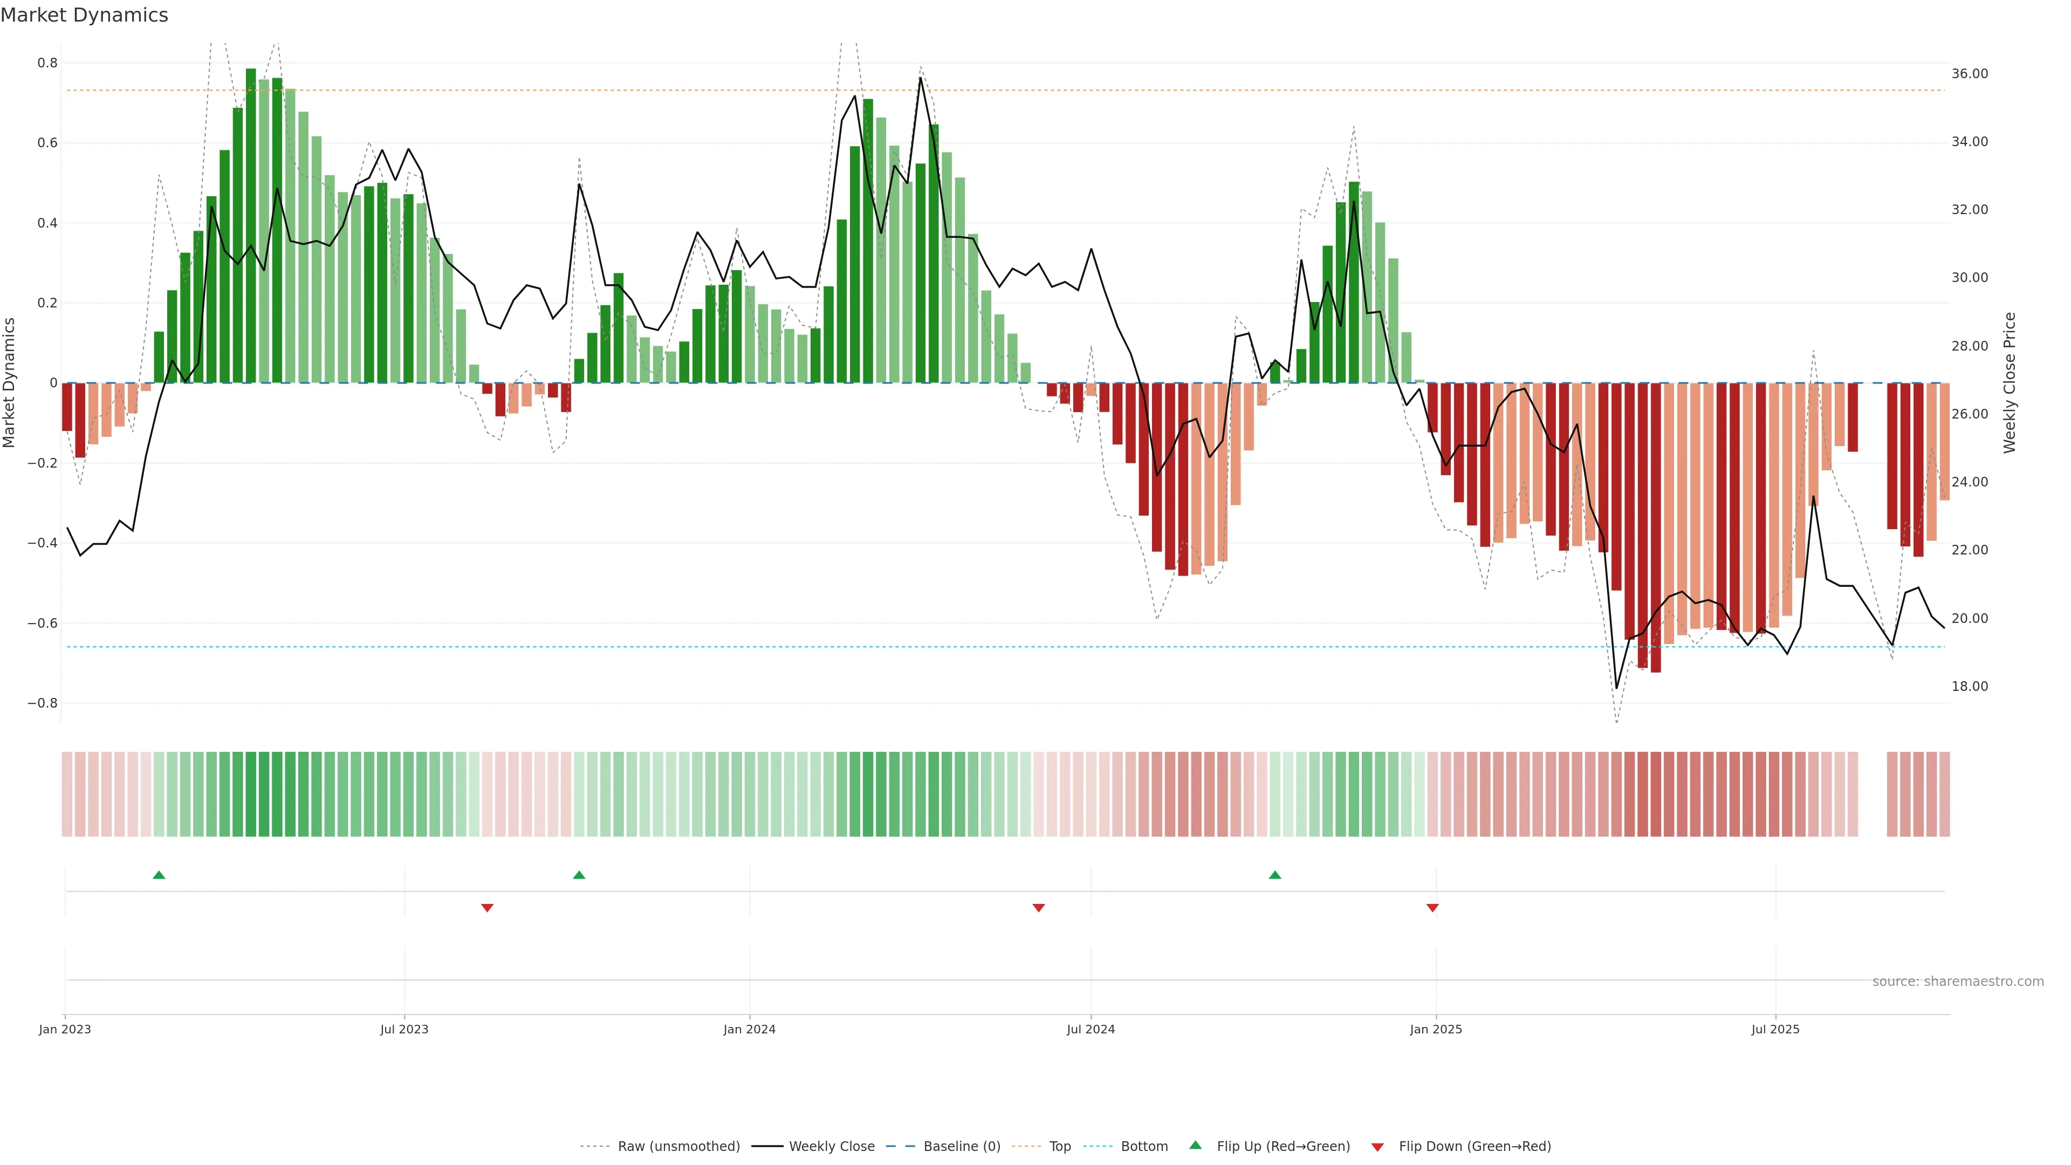
Task: Click the source: sharemaestro.com text
Action: click(1958, 982)
